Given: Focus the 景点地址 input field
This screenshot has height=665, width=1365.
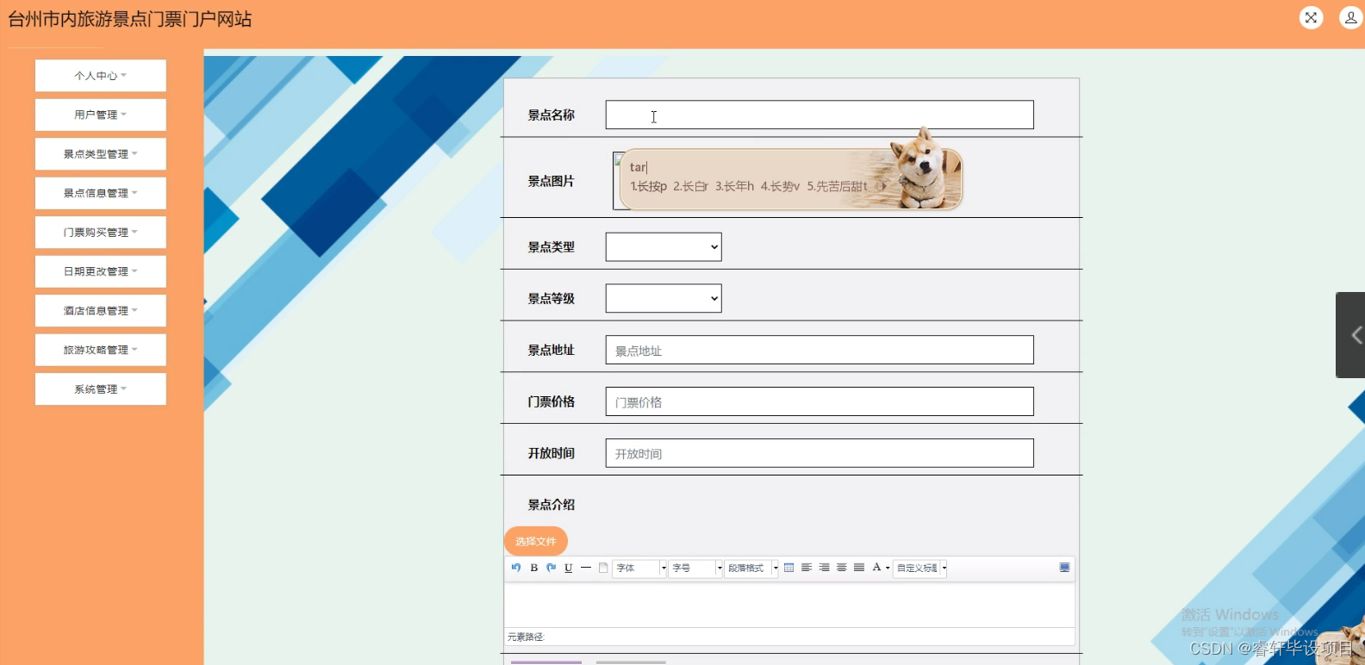Looking at the screenshot, I should click(x=820, y=351).
